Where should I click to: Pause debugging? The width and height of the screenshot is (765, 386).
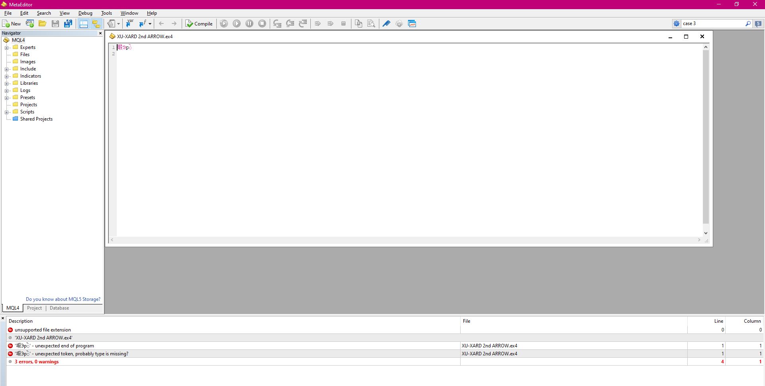point(249,24)
